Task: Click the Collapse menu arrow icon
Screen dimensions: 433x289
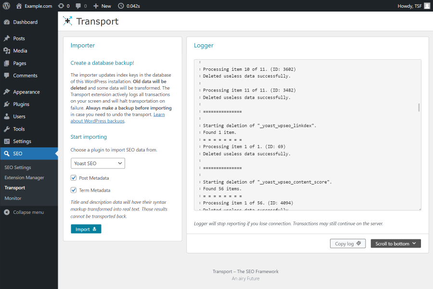Action: (x=7, y=212)
